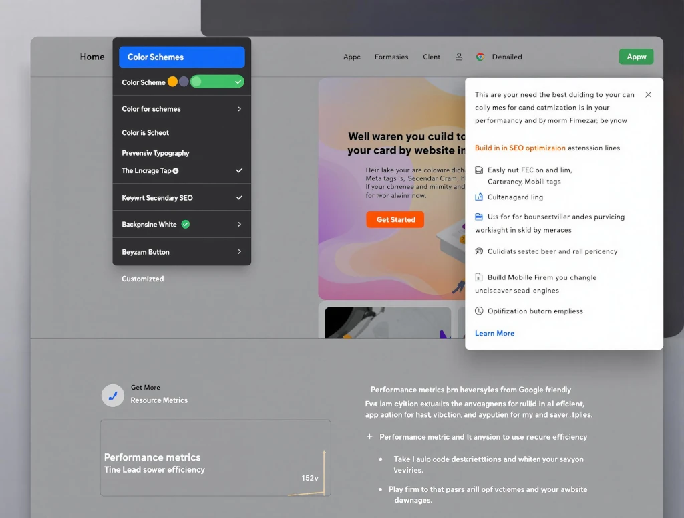Click chart icon beside Cultenagard ling
This screenshot has height=518, width=684.
pyautogui.click(x=479, y=197)
